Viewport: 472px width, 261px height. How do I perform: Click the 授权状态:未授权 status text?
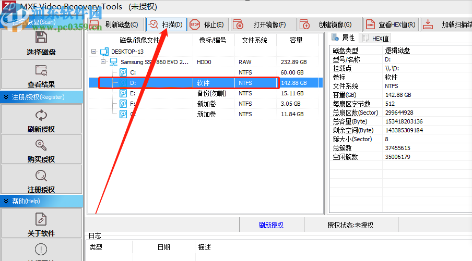(350, 225)
